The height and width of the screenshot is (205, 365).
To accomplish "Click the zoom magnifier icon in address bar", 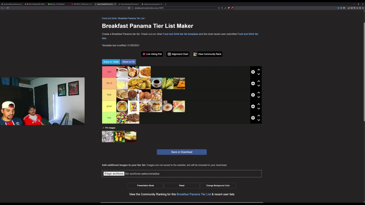I will click(222, 8).
